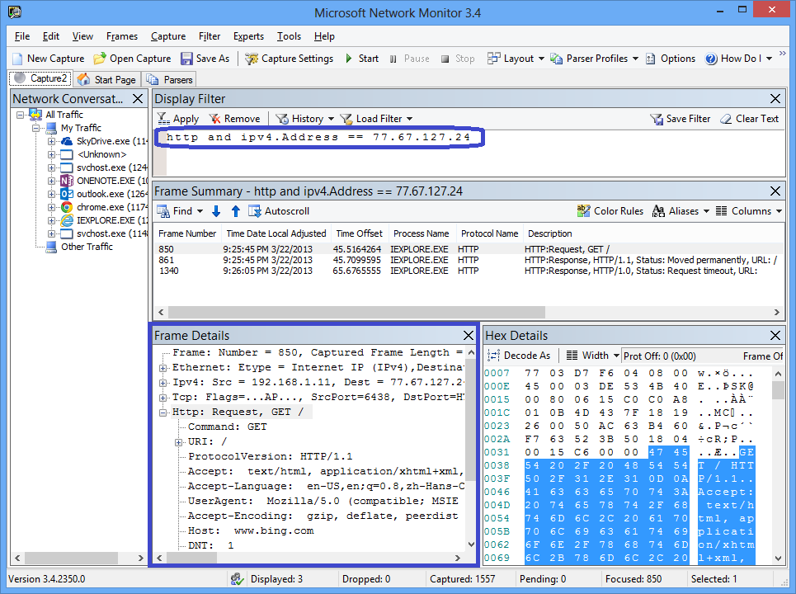Viewport: 796px width, 594px height.
Task: Start the capture with the green play icon
Action: pos(350,59)
